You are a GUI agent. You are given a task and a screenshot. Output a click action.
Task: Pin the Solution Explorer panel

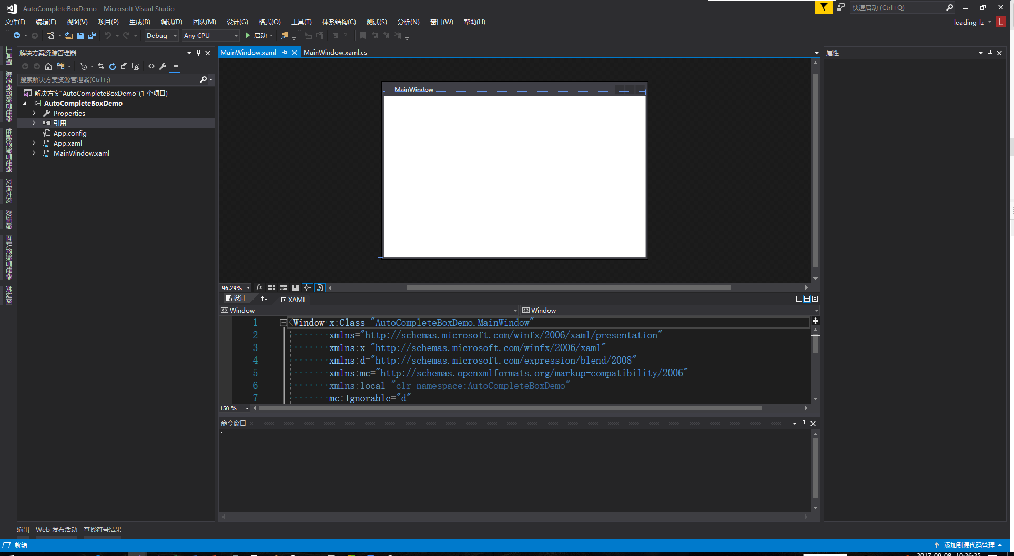[x=198, y=53]
